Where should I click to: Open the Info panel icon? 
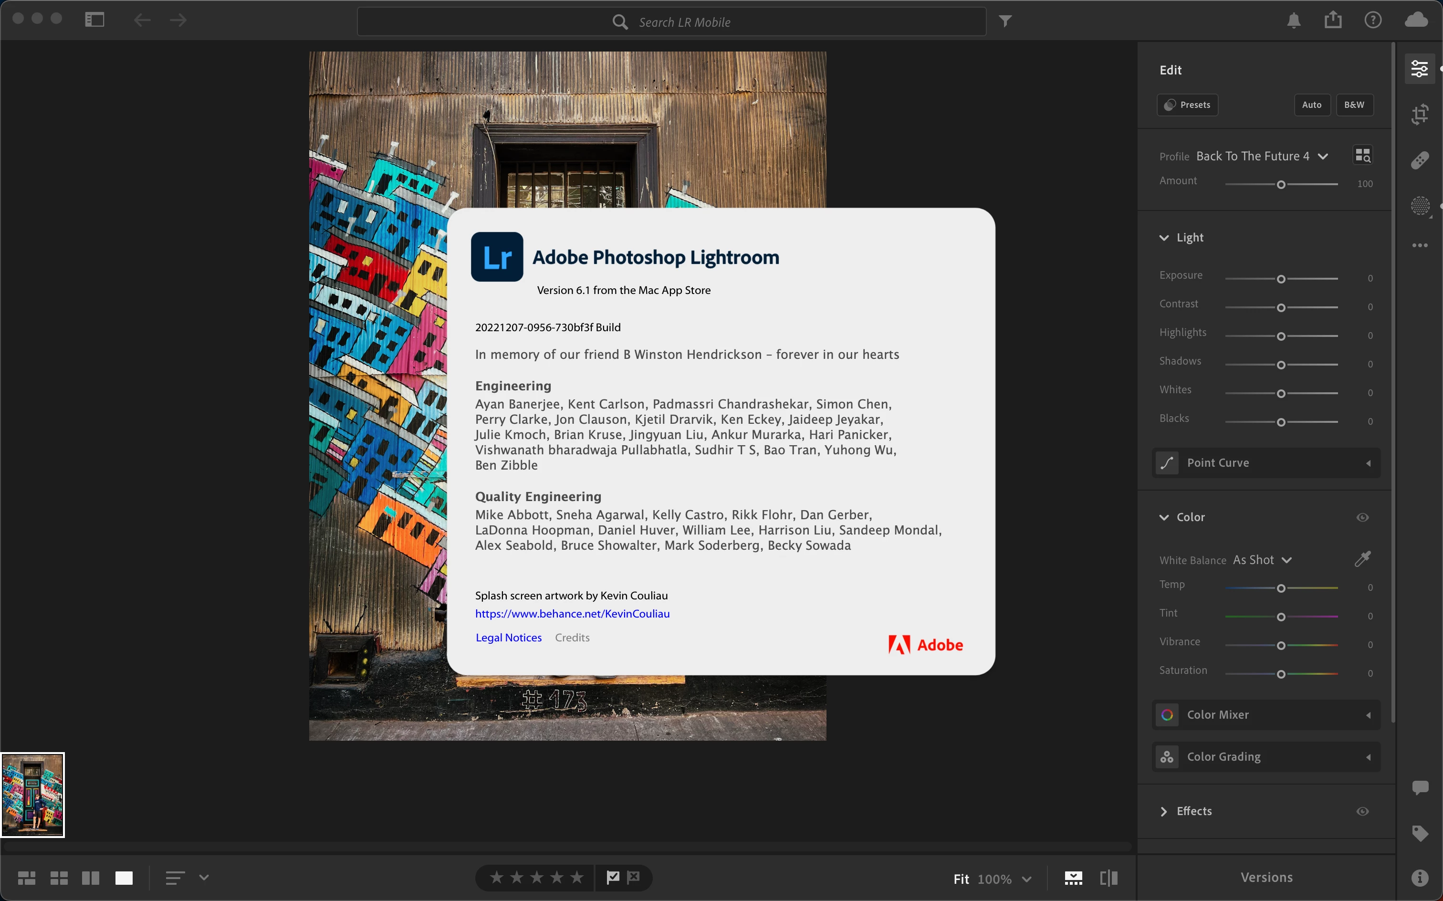(x=1420, y=877)
